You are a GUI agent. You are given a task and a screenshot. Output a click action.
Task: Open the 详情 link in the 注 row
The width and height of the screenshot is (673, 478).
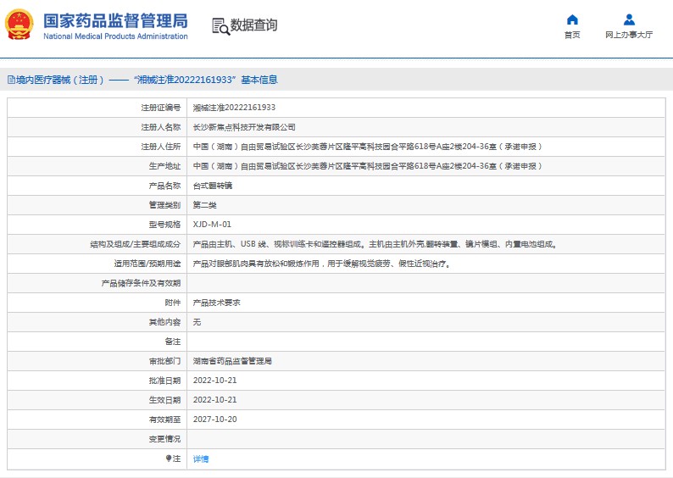coord(200,459)
